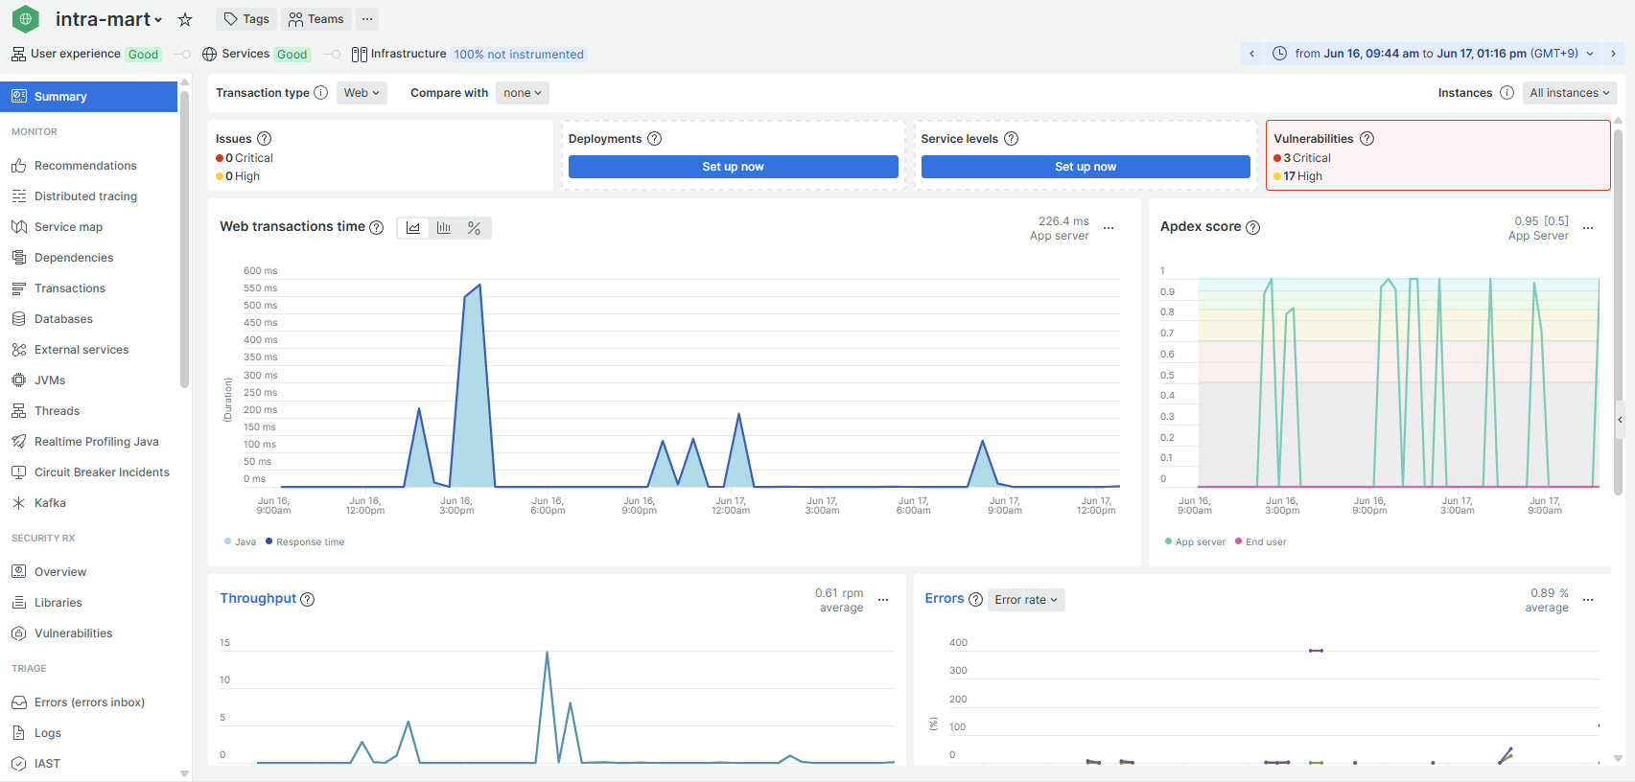
Task: Open All instances dropdown
Action: pos(1570,93)
